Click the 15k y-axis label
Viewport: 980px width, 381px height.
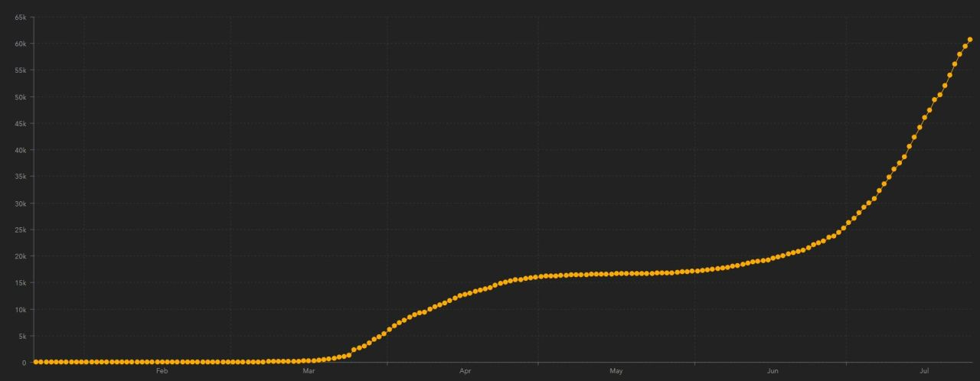coord(21,283)
